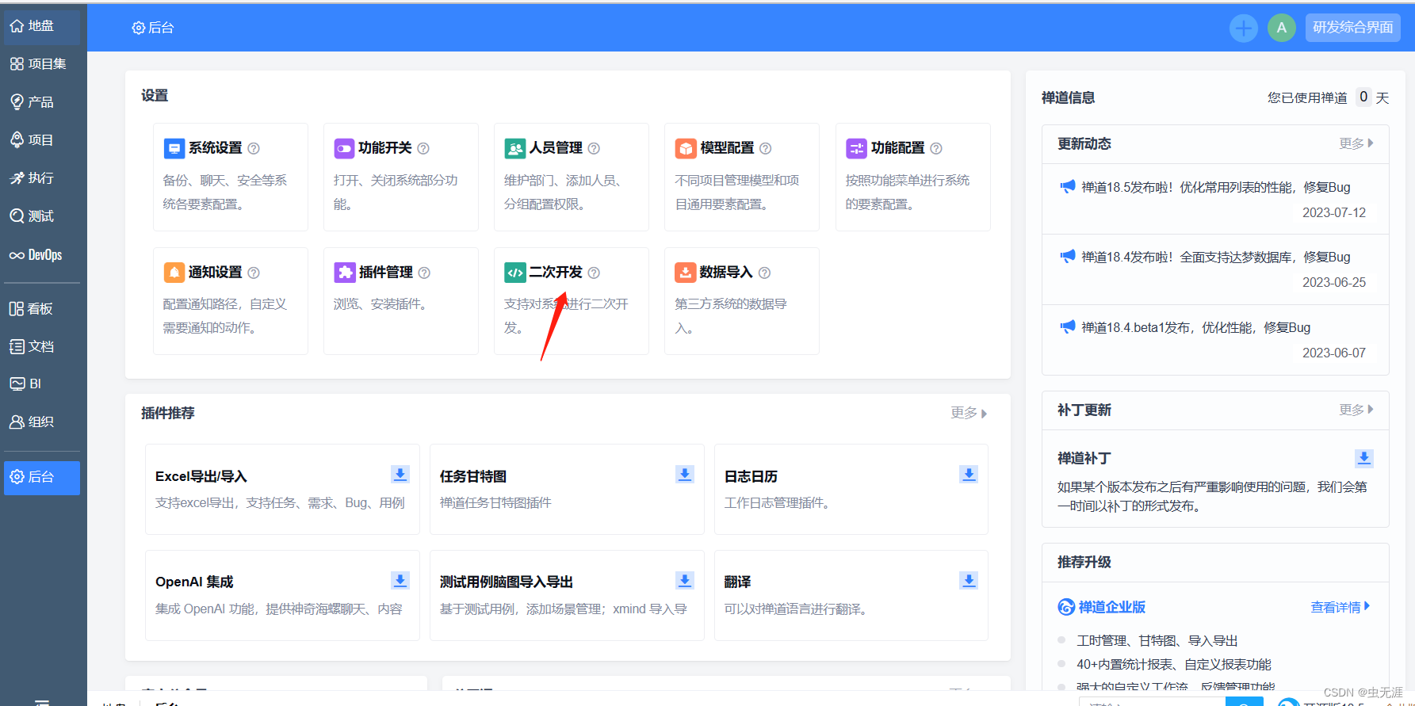Viewport: 1415px width, 706px height.
Task: Download the 禅道补丁 patch
Action: pyautogui.click(x=1363, y=458)
